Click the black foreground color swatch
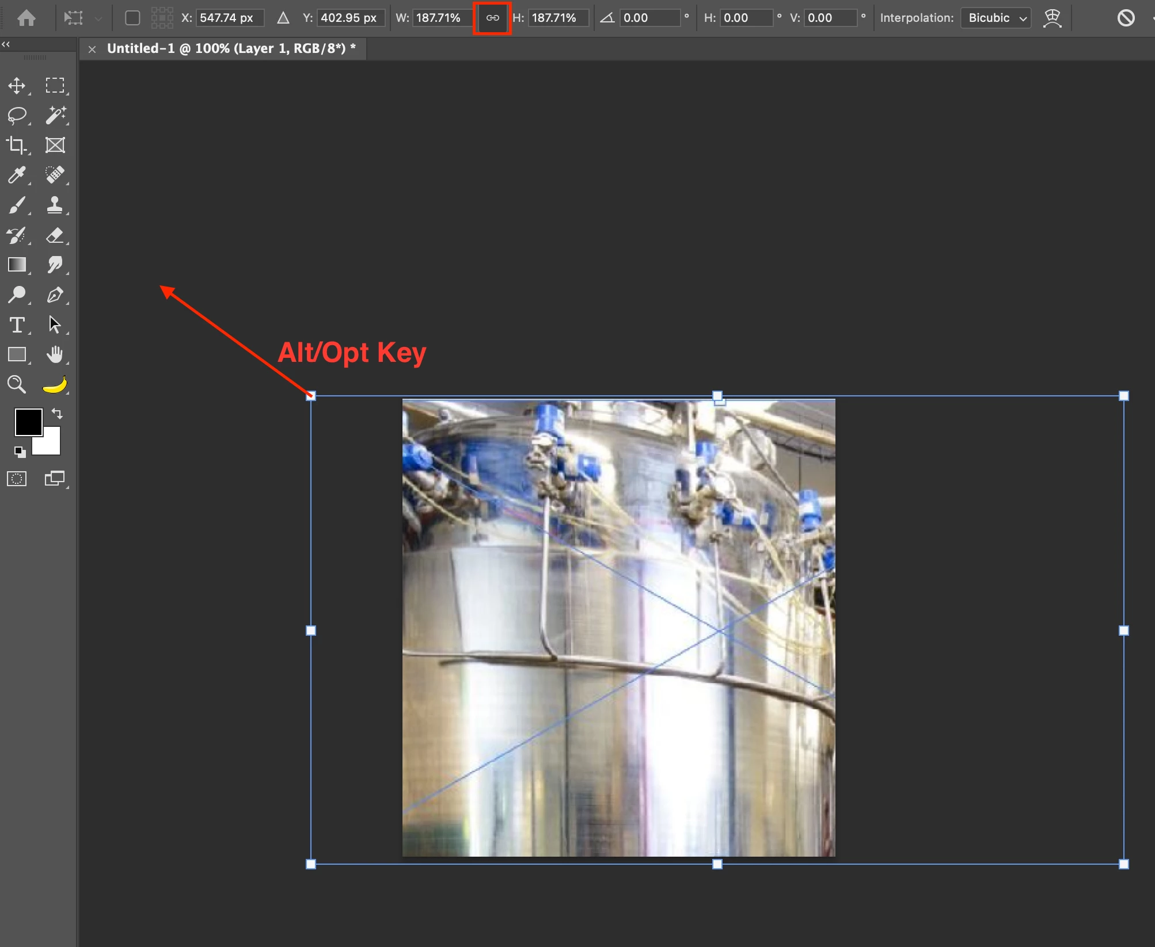The image size is (1155, 947). click(28, 422)
